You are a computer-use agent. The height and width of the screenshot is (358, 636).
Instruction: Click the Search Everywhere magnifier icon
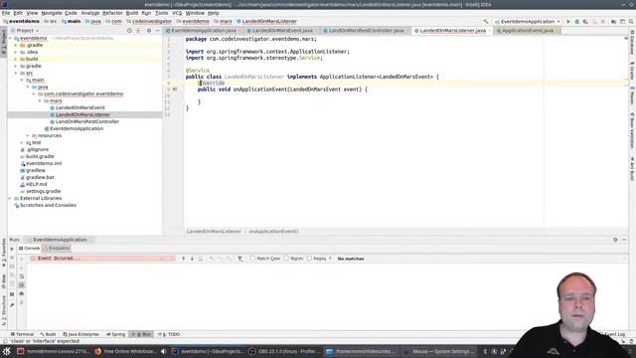pos(631,22)
